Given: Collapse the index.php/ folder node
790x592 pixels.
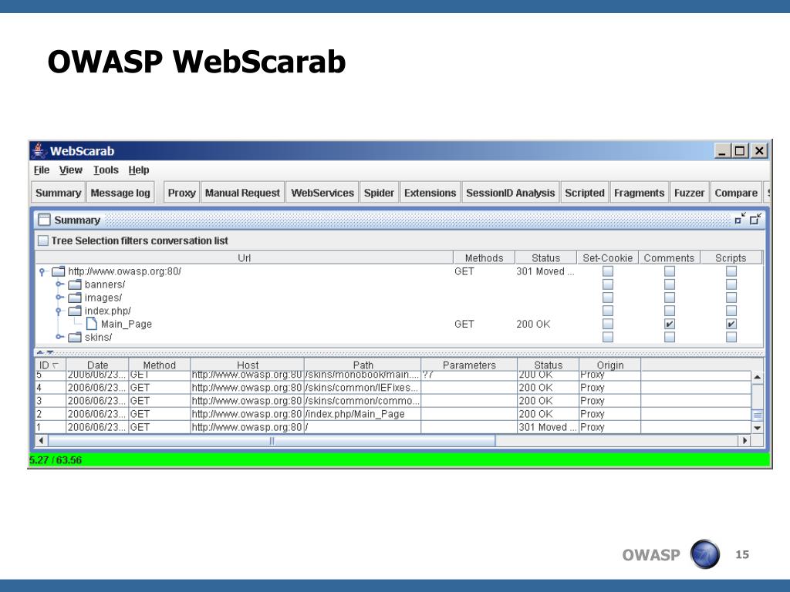Looking at the screenshot, I should click(59, 311).
